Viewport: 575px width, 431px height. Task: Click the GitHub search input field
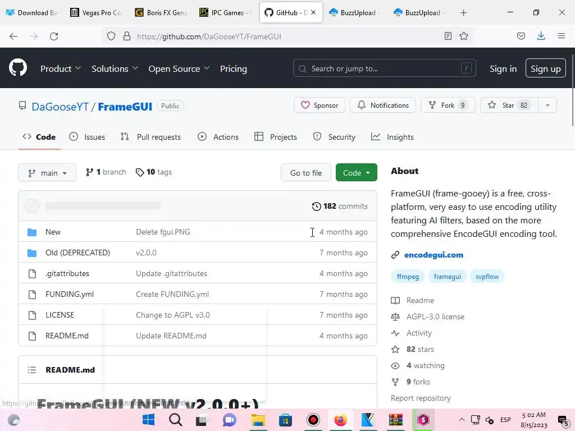coord(384,68)
